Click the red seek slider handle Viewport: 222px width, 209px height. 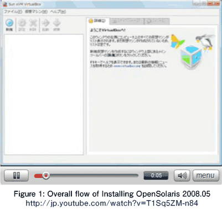(x=45, y=176)
